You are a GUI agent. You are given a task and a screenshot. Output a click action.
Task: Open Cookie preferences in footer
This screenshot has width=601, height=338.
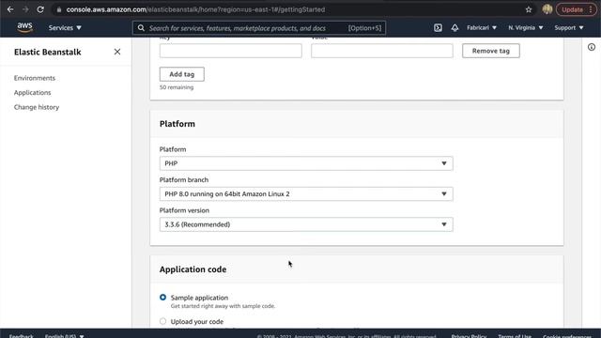click(x=567, y=336)
